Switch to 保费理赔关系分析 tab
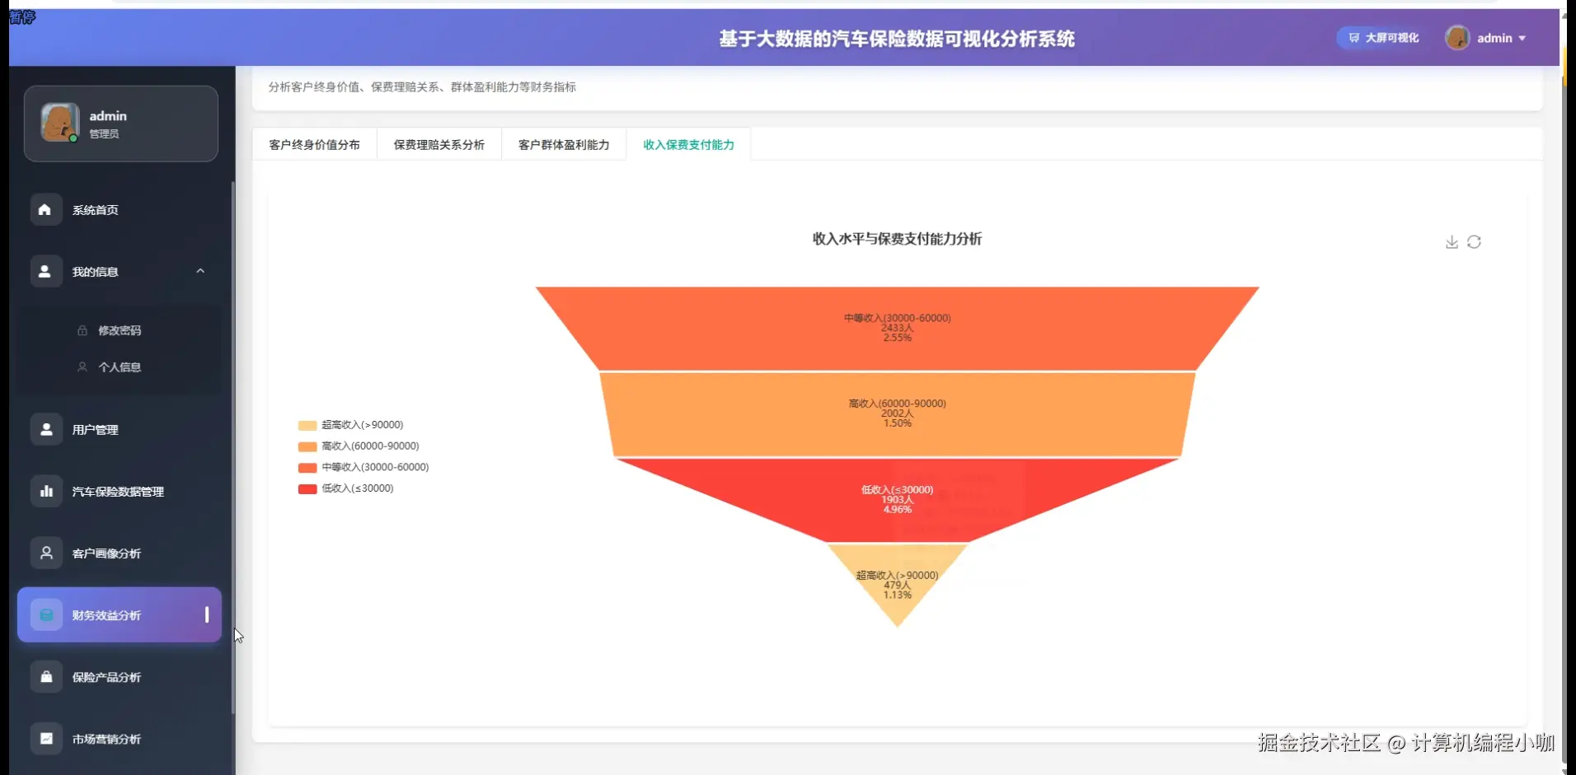Image resolution: width=1576 pixels, height=775 pixels. point(439,144)
